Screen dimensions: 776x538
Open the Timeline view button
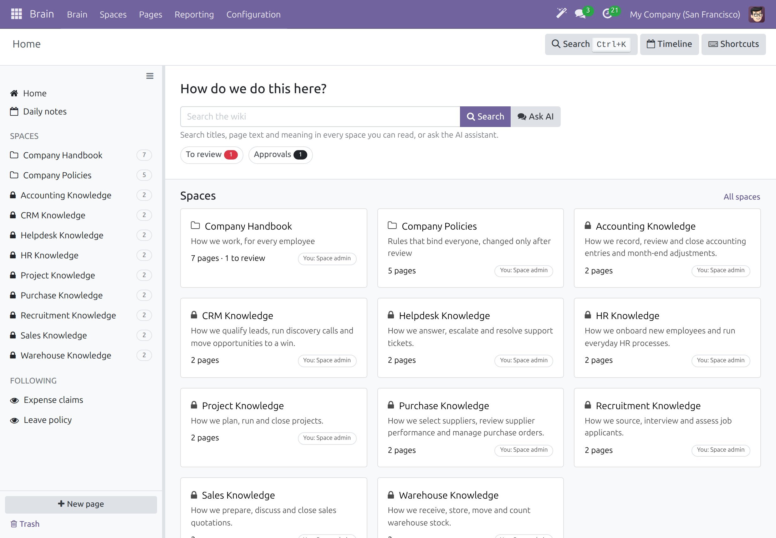pos(669,44)
